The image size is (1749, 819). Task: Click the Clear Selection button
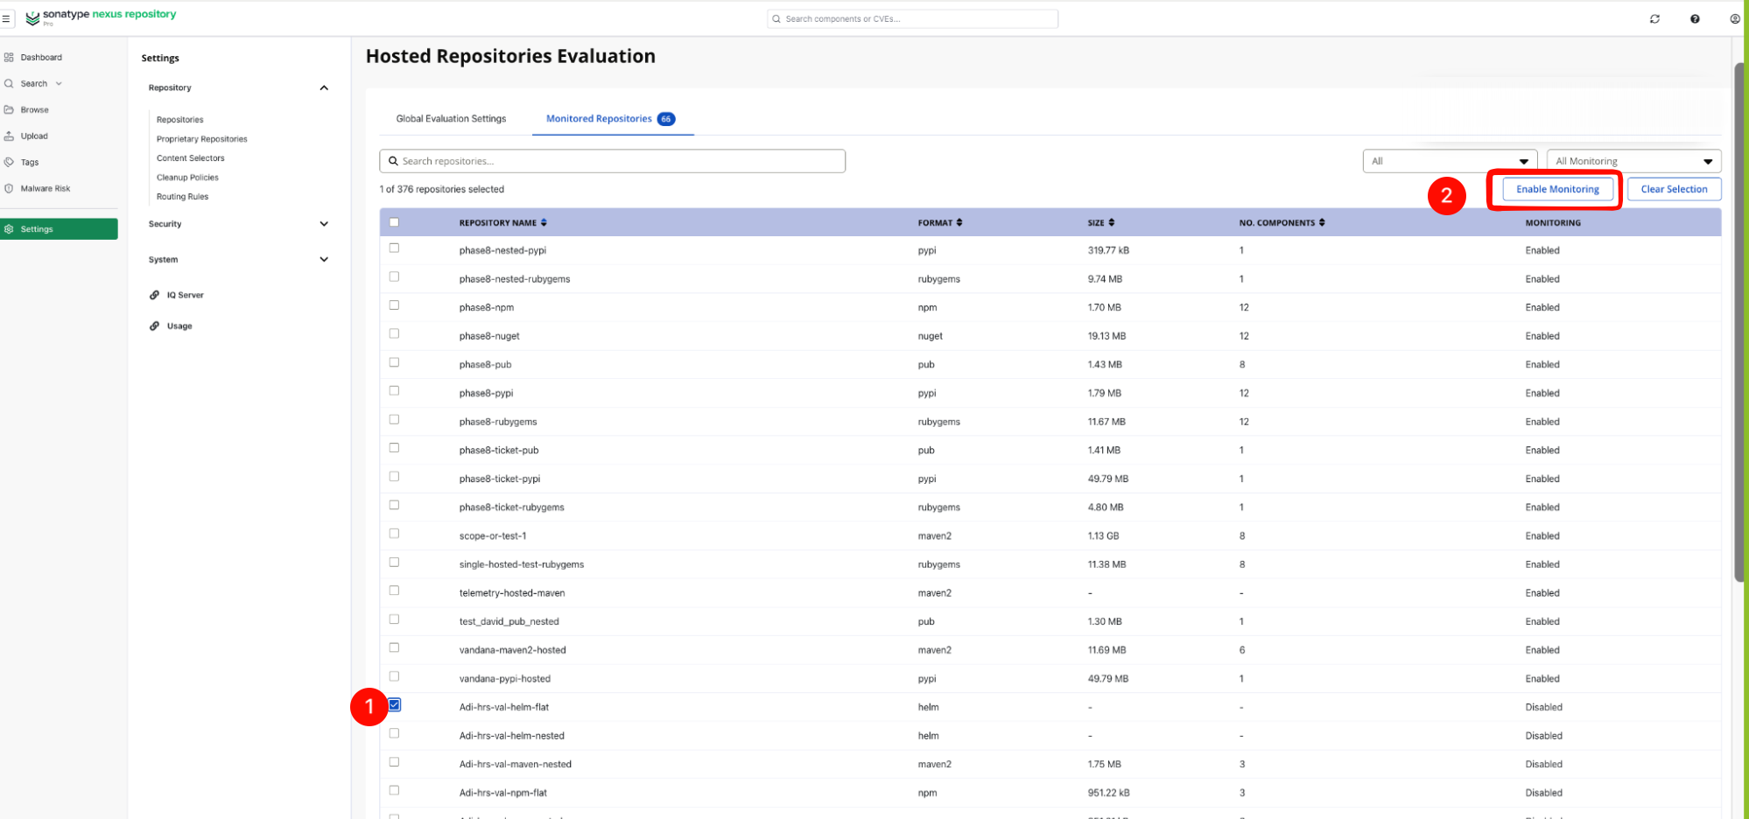click(x=1674, y=189)
